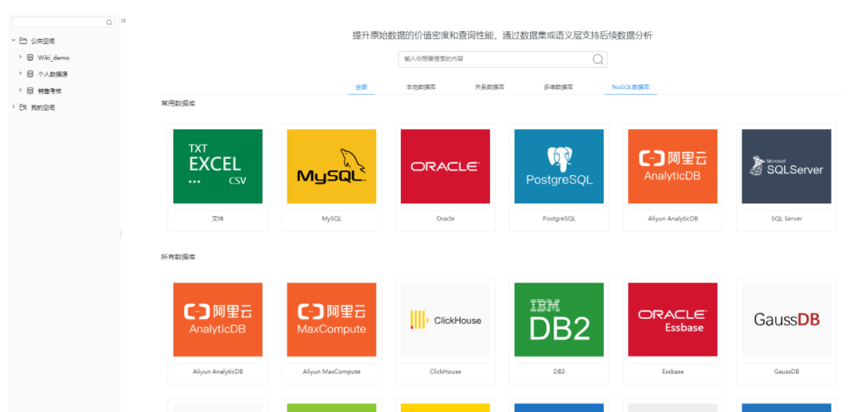
Task: Click the sidebar collapse handle icon
Action: (123, 21)
